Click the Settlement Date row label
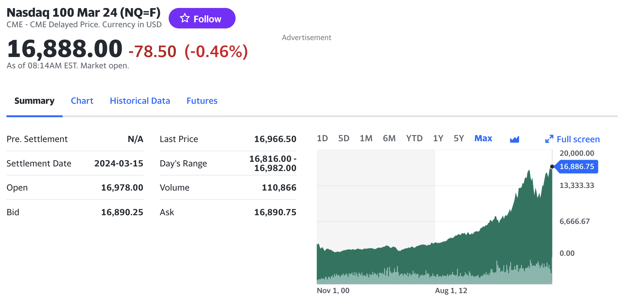Screen dimensions: 618x301 39,163
